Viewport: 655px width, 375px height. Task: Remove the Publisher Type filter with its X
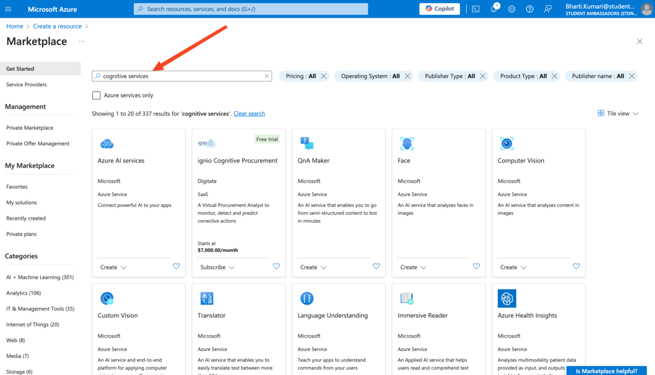click(x=482, y=76)
